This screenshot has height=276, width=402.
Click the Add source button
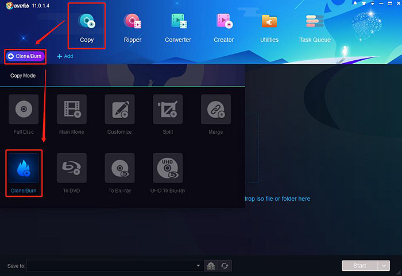tap(65, 56)
